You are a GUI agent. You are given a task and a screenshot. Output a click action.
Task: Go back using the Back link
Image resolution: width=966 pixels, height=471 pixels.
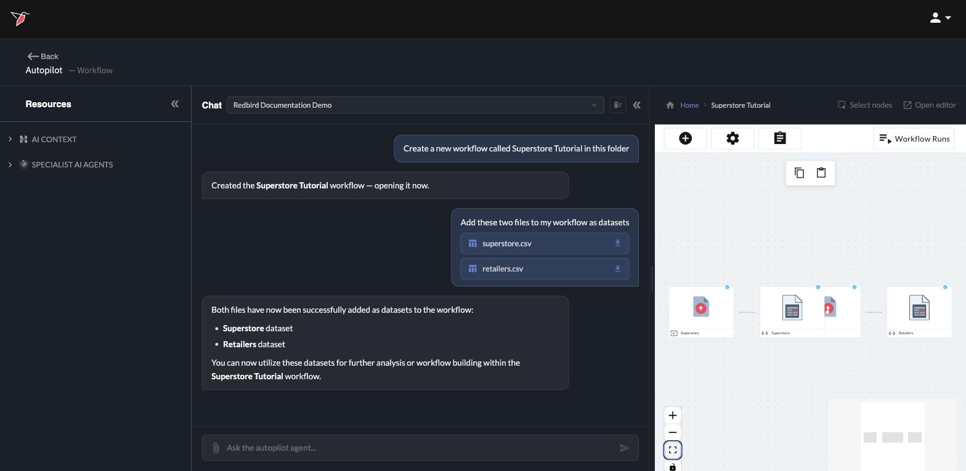coord(43,56)
